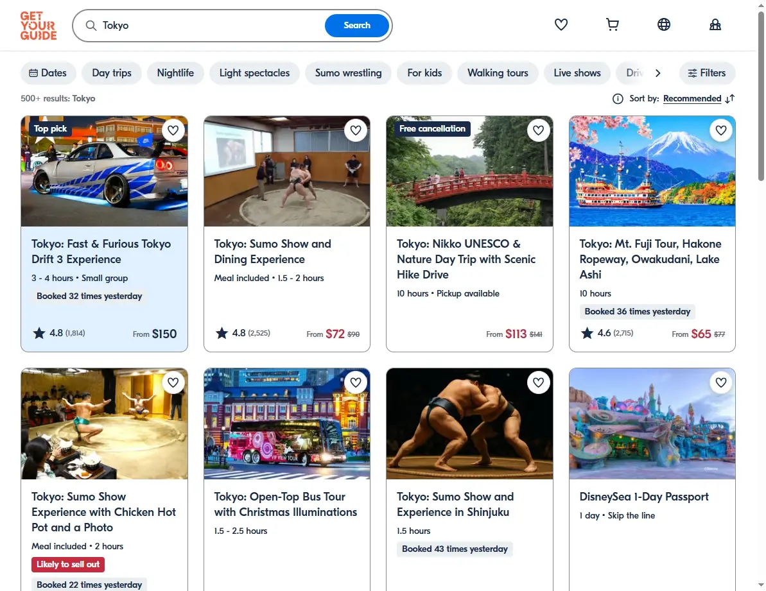The height and width of the screenshot is (591, 766).
Task: Open Sumo Show Experience with Chicken Hot Pot title
Action: [103, 512]
